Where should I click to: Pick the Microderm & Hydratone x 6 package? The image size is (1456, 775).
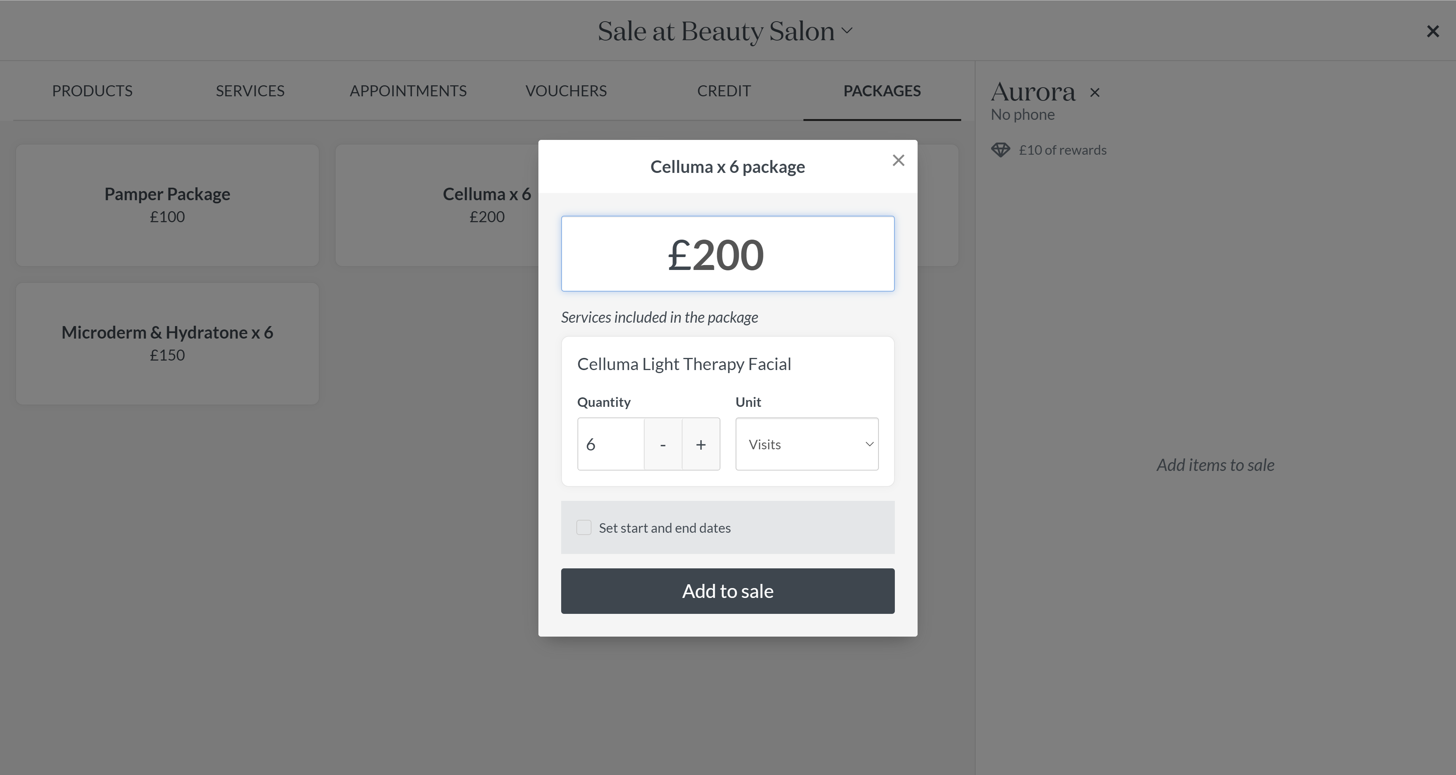pos(167,343)
